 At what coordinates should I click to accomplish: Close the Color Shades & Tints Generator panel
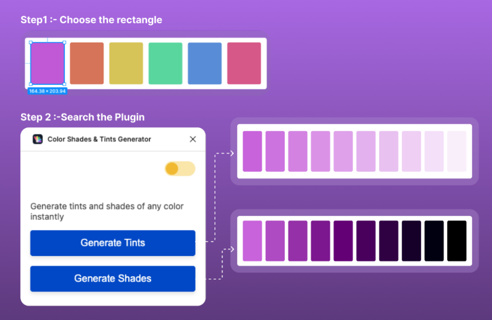(x=193, y=139)
